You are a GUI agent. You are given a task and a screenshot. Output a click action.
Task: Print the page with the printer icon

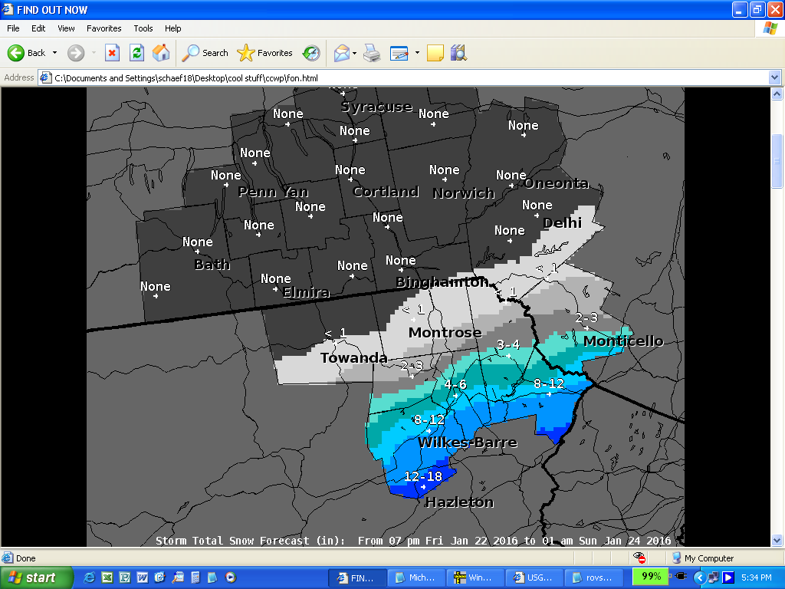point(372,53)
